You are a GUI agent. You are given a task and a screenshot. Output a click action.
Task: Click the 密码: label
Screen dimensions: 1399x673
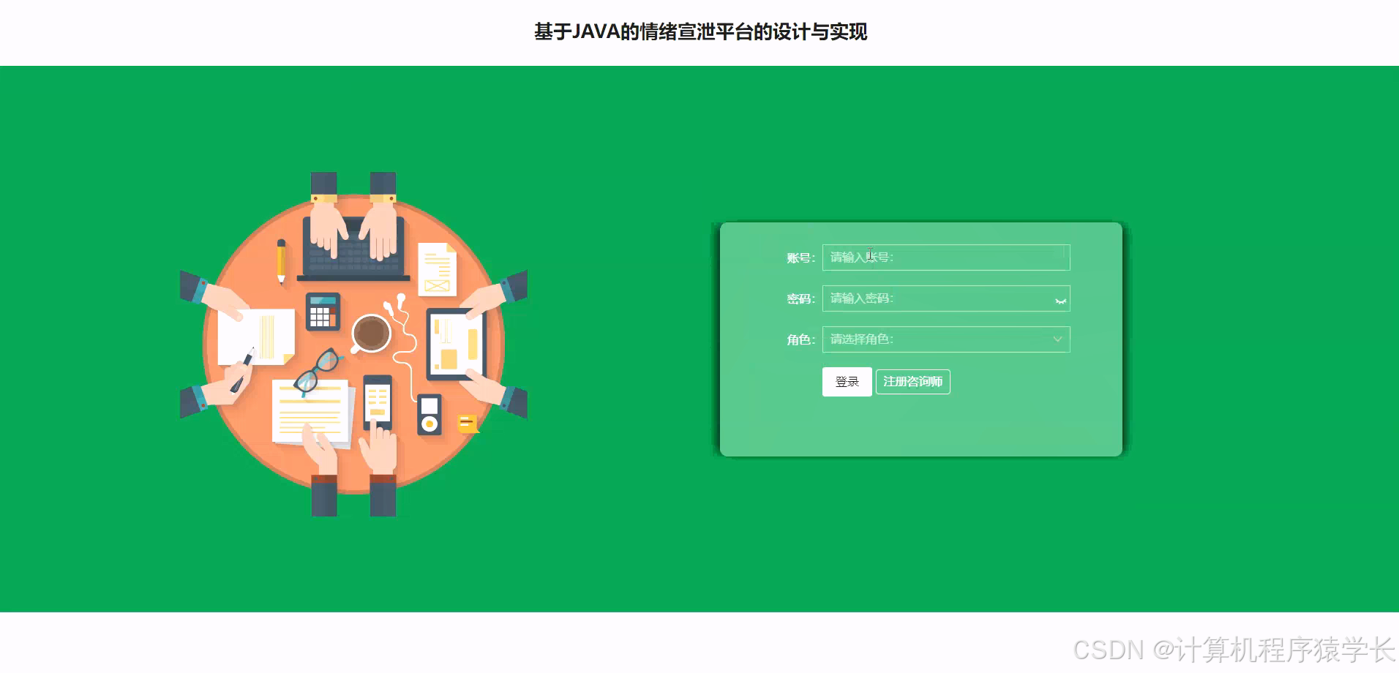pyautogui.click(x=800, y=298)
